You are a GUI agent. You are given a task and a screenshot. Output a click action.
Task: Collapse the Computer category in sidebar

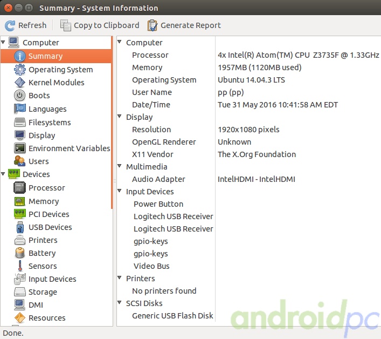(3, 42)
